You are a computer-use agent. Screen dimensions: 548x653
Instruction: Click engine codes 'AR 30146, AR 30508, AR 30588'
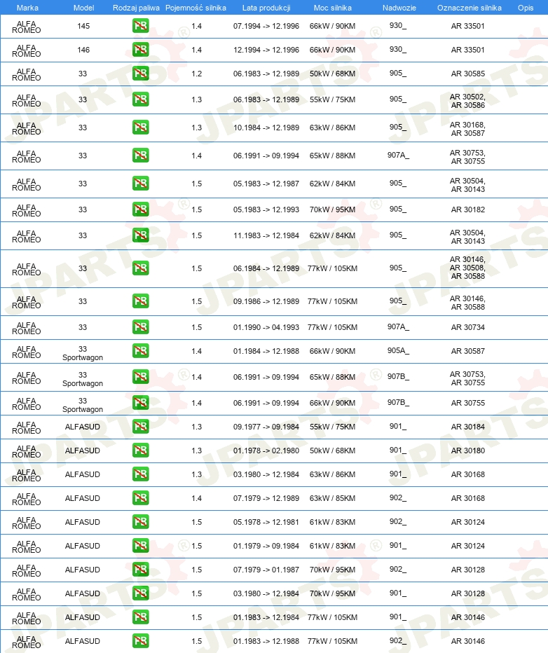(467, 268)
